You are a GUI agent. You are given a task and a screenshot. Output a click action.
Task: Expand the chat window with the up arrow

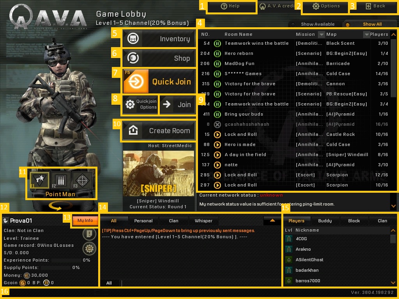click(x=273, y=220)
